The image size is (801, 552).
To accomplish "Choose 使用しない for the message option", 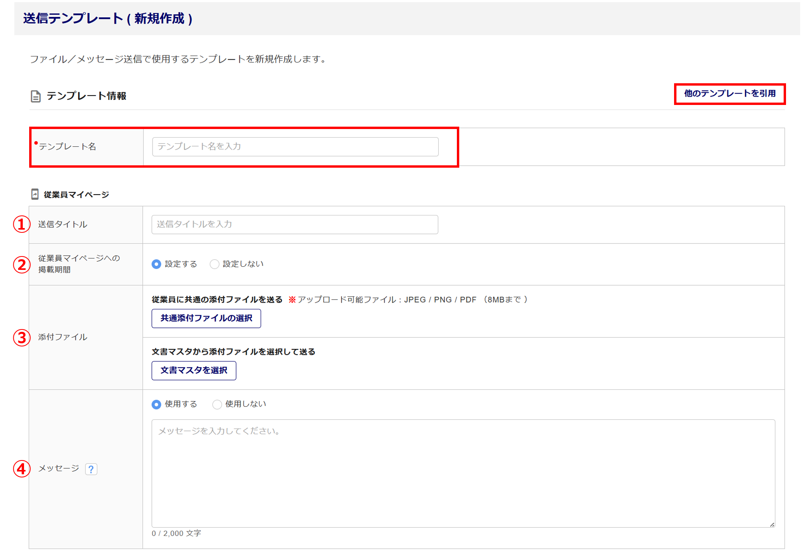I will (x=217, y=404).
